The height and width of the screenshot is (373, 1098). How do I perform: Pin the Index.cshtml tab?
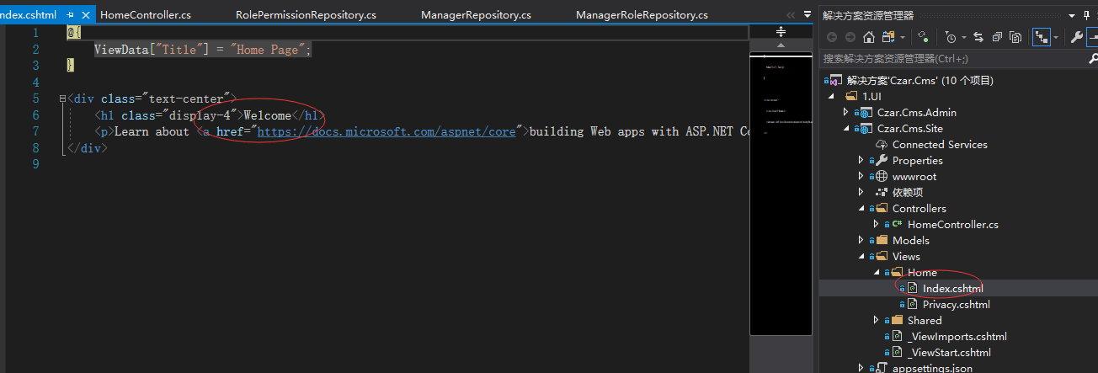click(x=70, y=15)
